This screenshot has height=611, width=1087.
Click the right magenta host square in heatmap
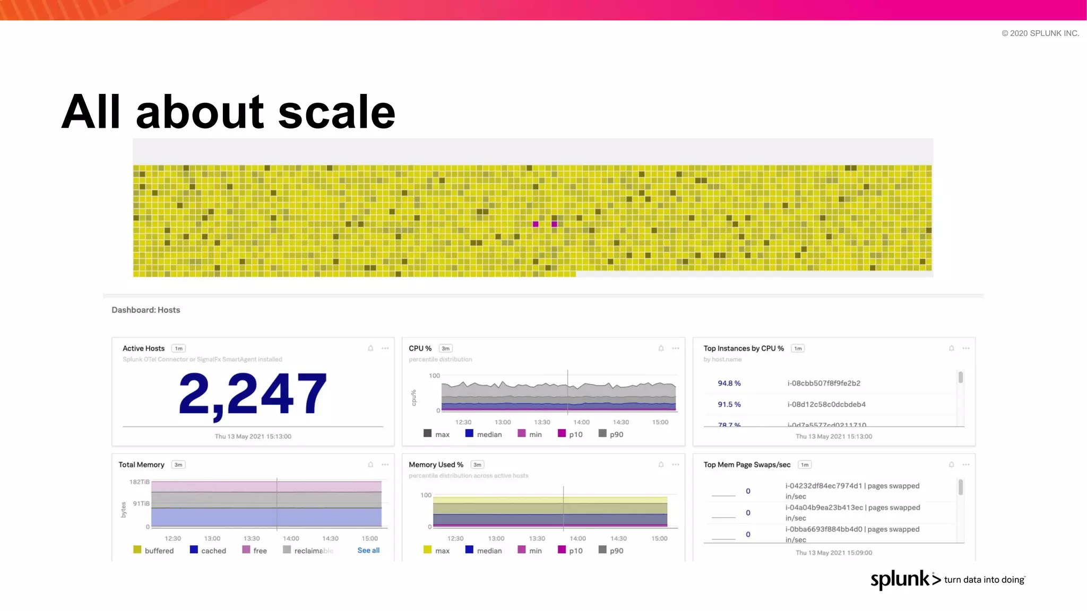point(554,224)
